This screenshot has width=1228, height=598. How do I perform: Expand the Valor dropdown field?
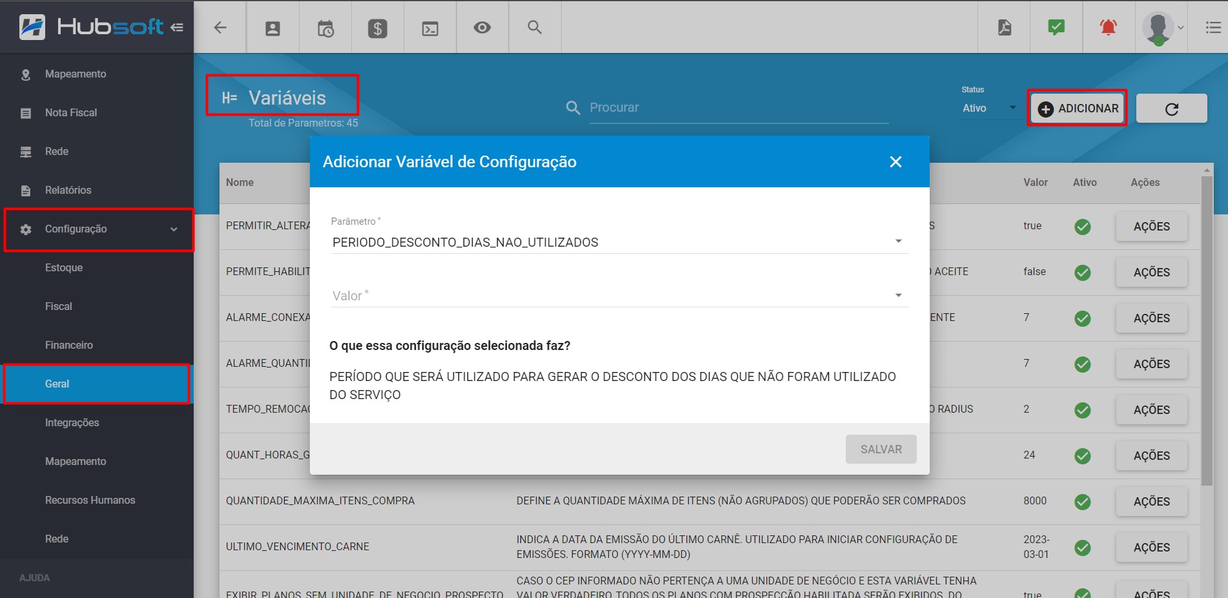[619, 296]
